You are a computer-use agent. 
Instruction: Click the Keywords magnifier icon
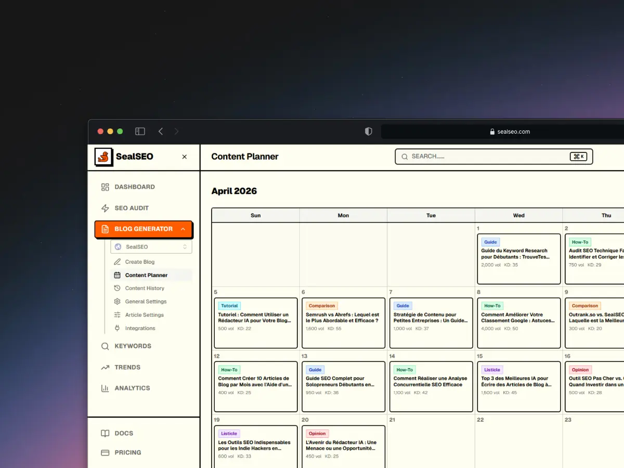coord(106,346)
